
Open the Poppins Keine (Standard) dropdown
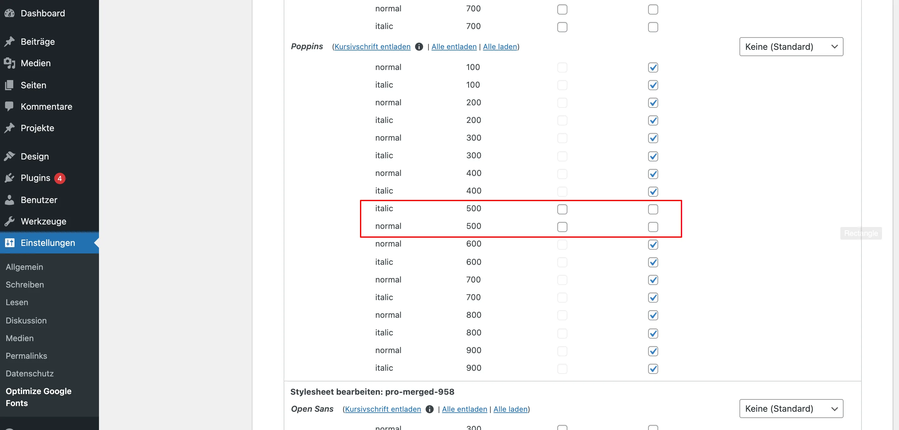coord(791,47)
